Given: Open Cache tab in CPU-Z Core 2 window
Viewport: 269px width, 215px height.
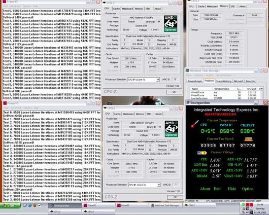Looking at the screenshot, I should 117,114.
